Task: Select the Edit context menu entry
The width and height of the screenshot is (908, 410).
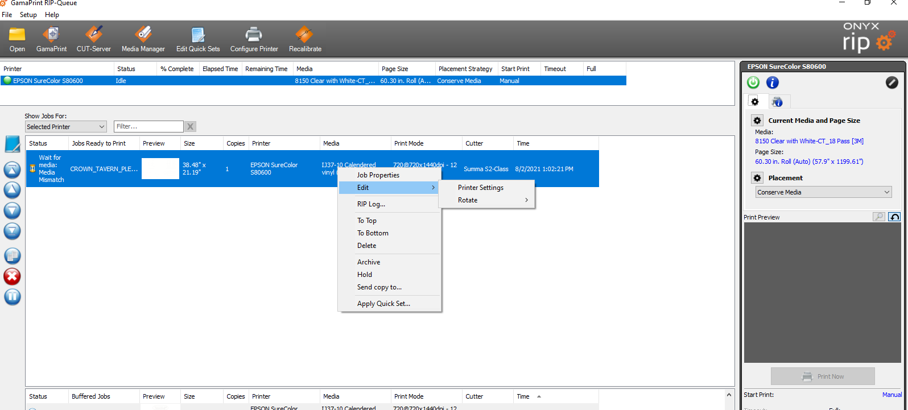Action: [x=389, y=188]
